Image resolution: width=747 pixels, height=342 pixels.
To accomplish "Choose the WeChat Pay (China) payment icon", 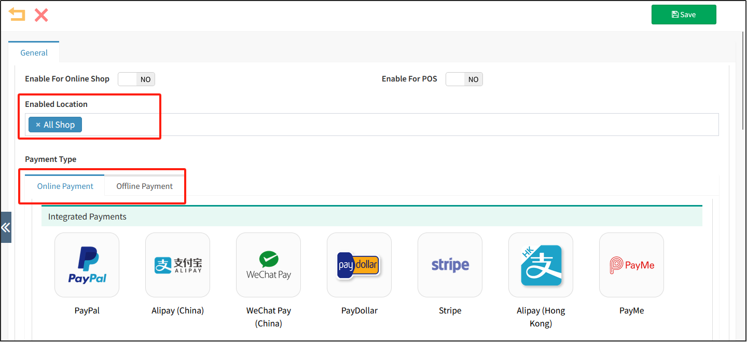I will tap(268, 265).
